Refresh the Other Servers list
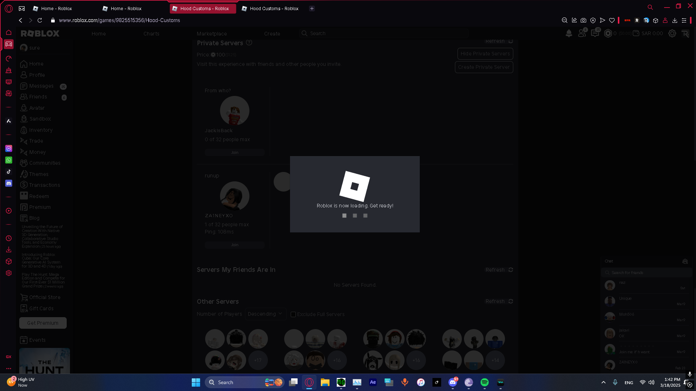The height and width of the screenshot is (391, 696). pos(499,301)
